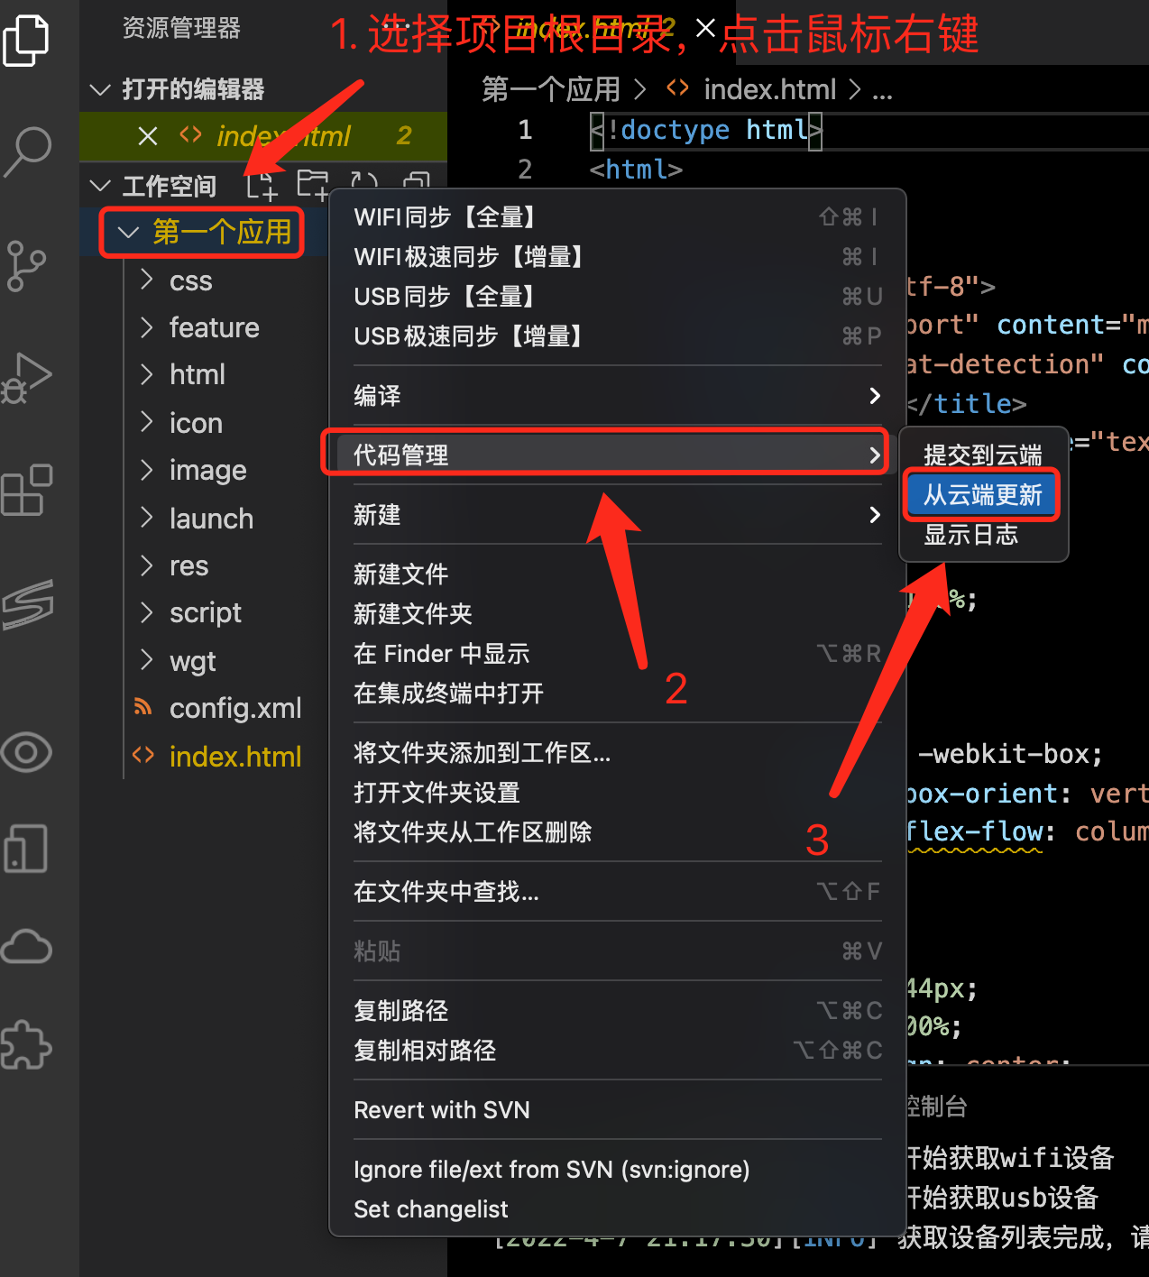
Task: Choose 新建文件 from context menu
Action: 617,574
